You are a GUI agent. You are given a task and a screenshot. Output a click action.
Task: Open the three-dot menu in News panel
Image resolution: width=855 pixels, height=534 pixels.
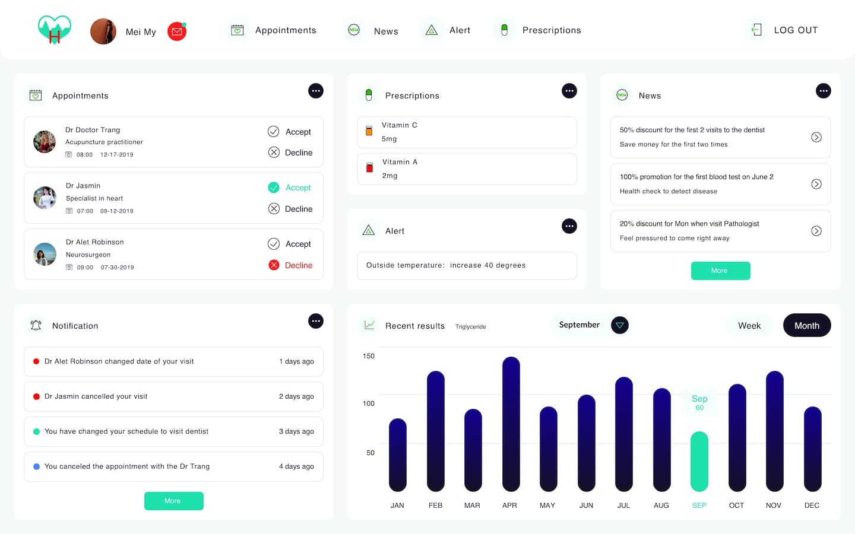coord(823,91)
